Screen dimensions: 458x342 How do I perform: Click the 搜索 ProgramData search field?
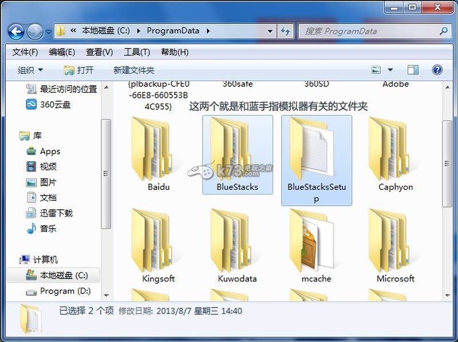point(369,31)
